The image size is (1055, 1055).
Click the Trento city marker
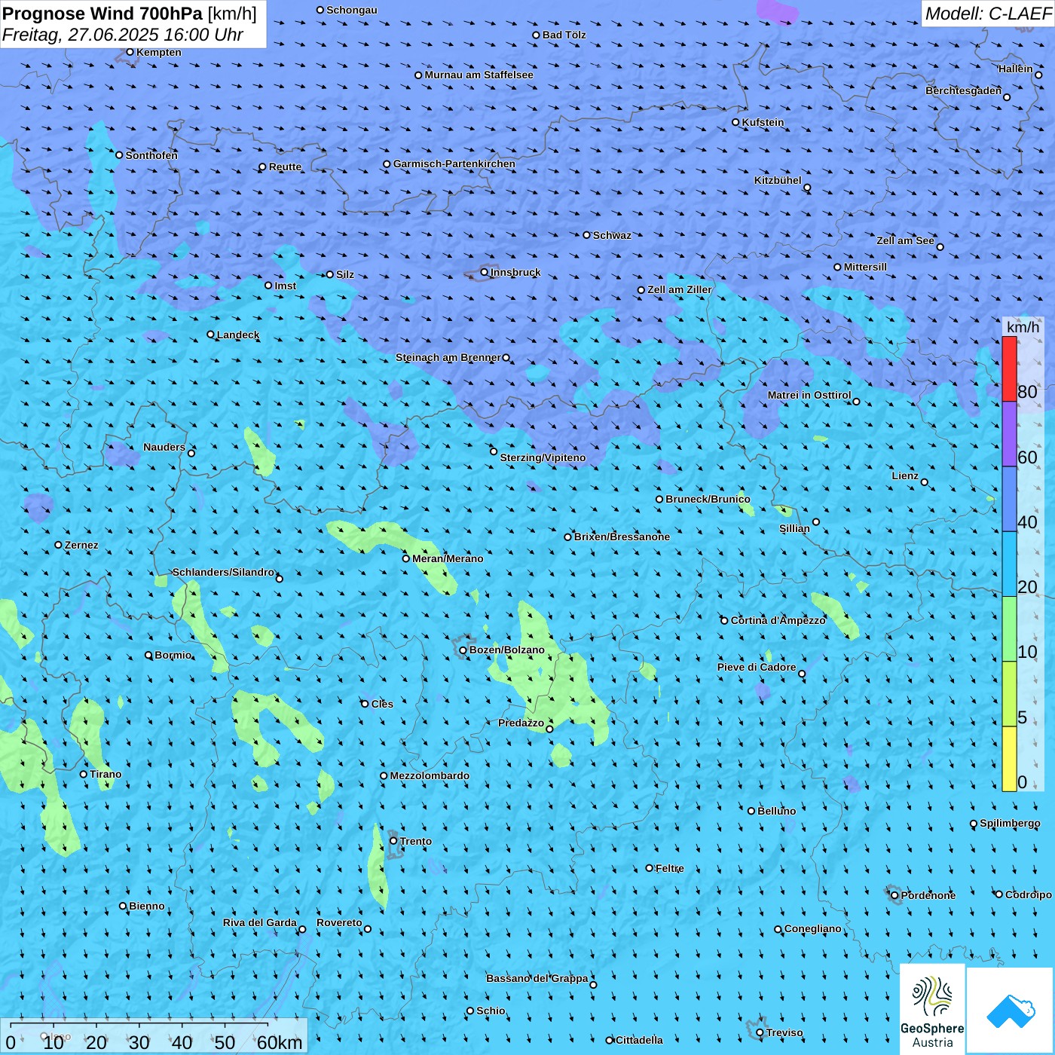(x=393, y=841)
